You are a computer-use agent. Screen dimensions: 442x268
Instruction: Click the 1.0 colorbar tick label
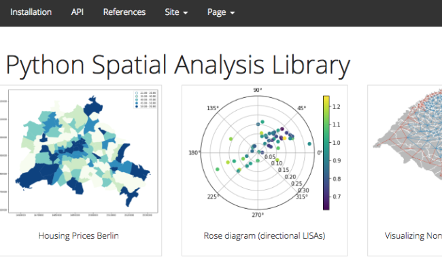point(337,143)
